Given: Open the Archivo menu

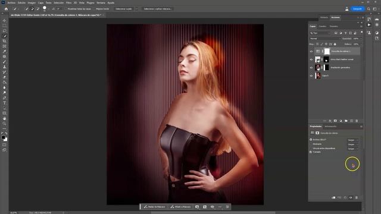Looking at the screenshot, I should click(x=11, y=2).
